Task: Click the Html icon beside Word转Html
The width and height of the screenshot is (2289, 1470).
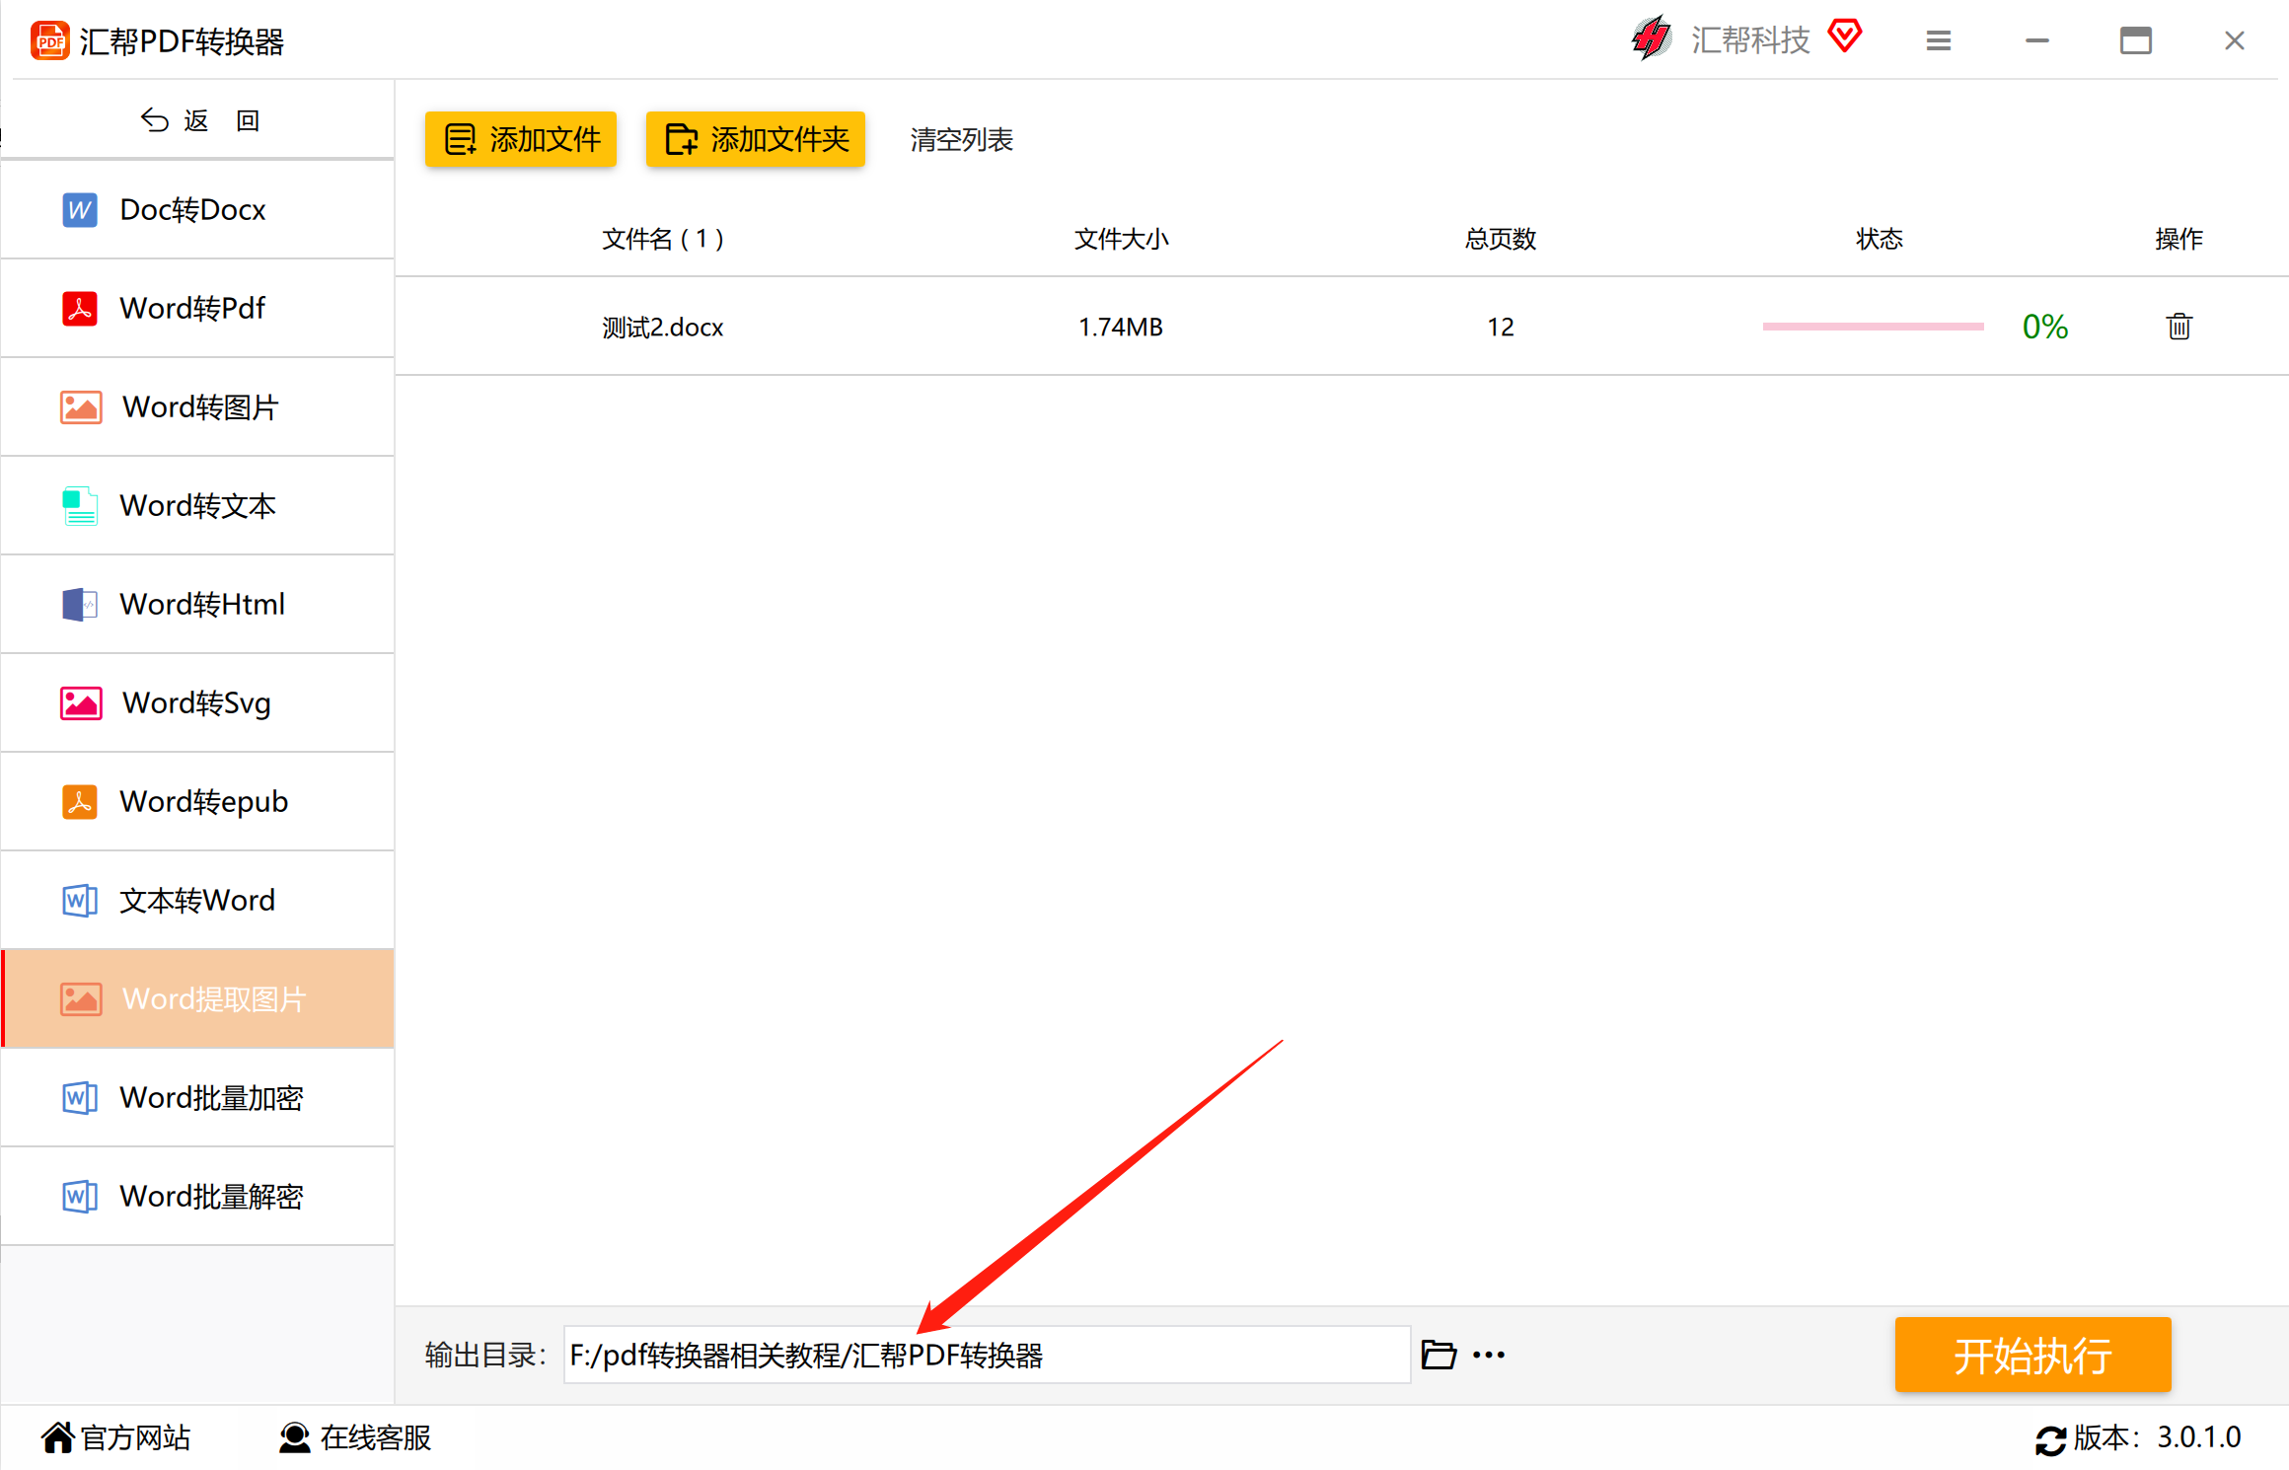Action: tap(80, 604)
